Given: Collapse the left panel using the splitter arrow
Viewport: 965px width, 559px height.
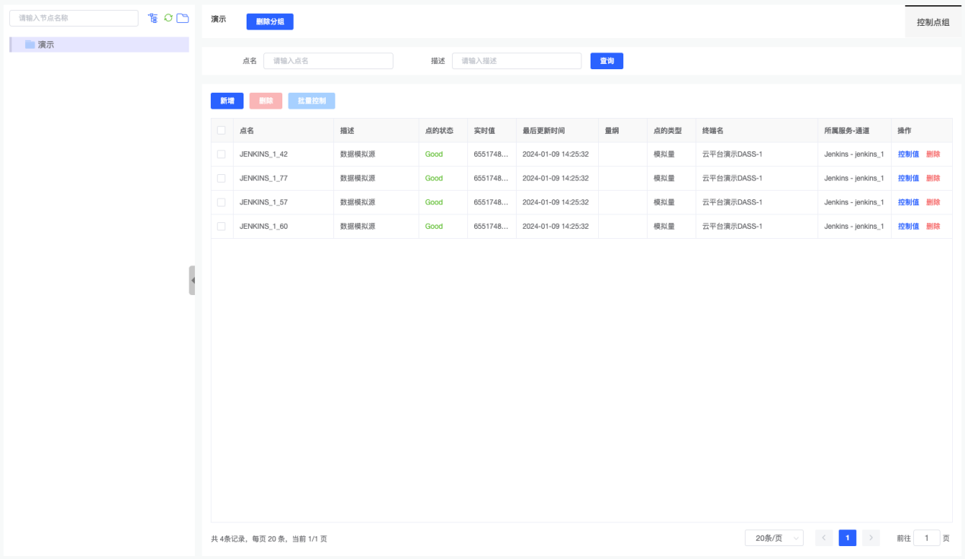Looking at the screenshot, I should 193,280.
